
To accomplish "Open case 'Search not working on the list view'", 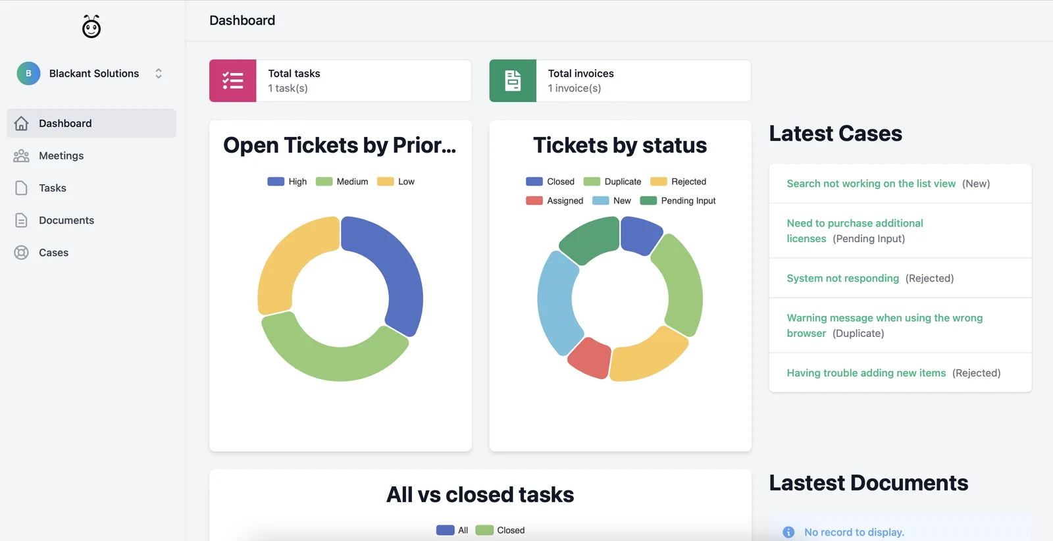I will [x=871, y=184].
